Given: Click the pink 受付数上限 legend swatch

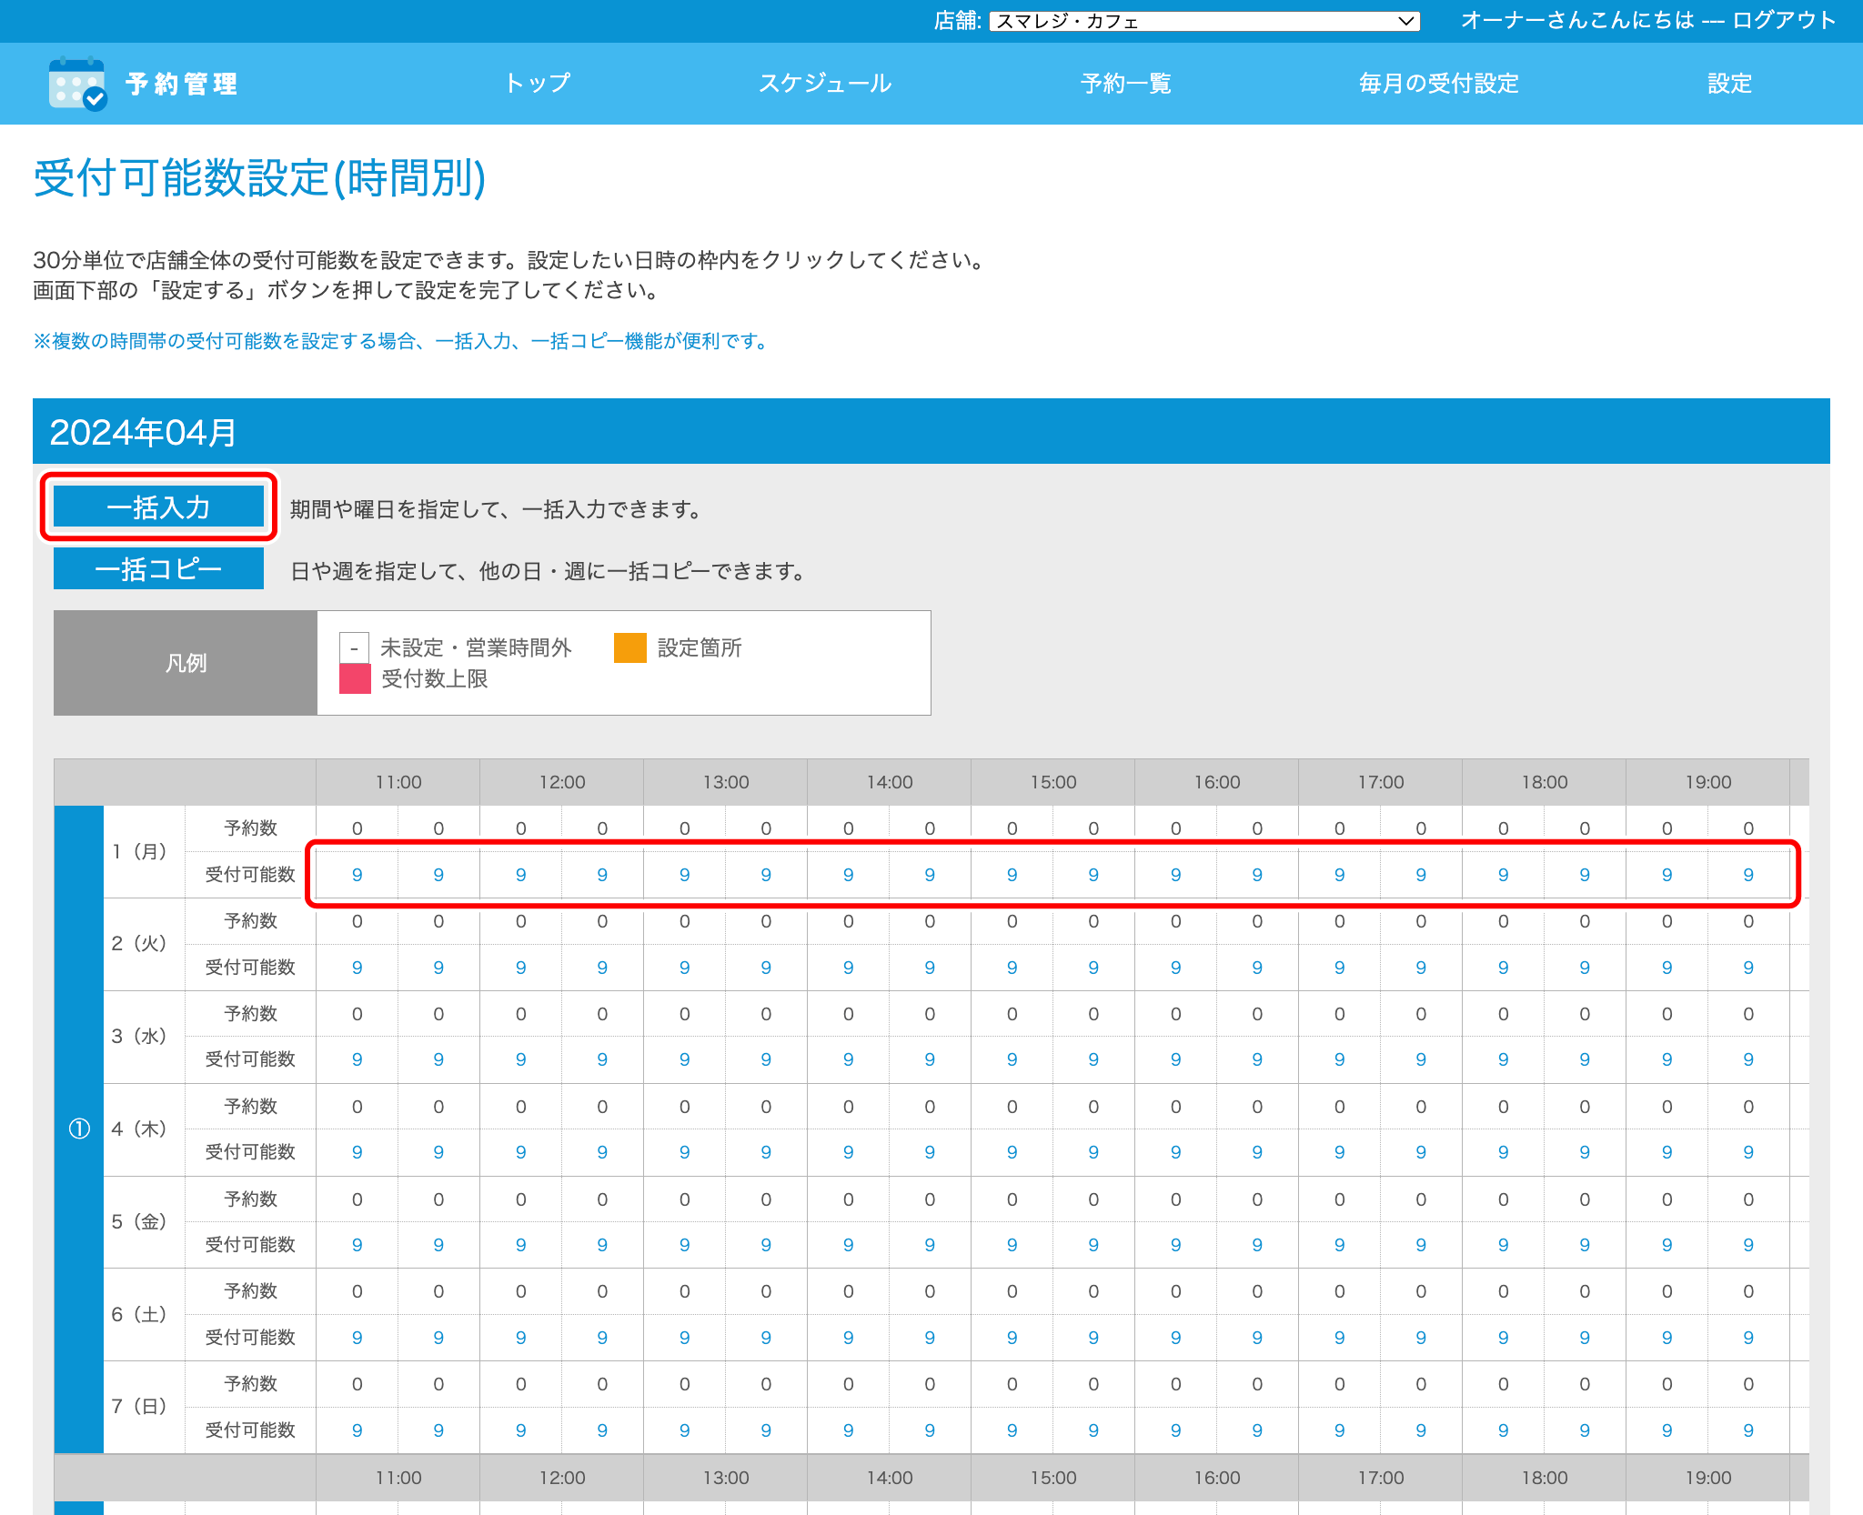Looking at the screenshot, I should pyautogui.click(x=355, y=678).
